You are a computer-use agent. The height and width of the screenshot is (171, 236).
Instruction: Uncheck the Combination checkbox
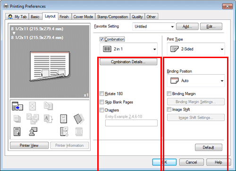click(101, 39)
